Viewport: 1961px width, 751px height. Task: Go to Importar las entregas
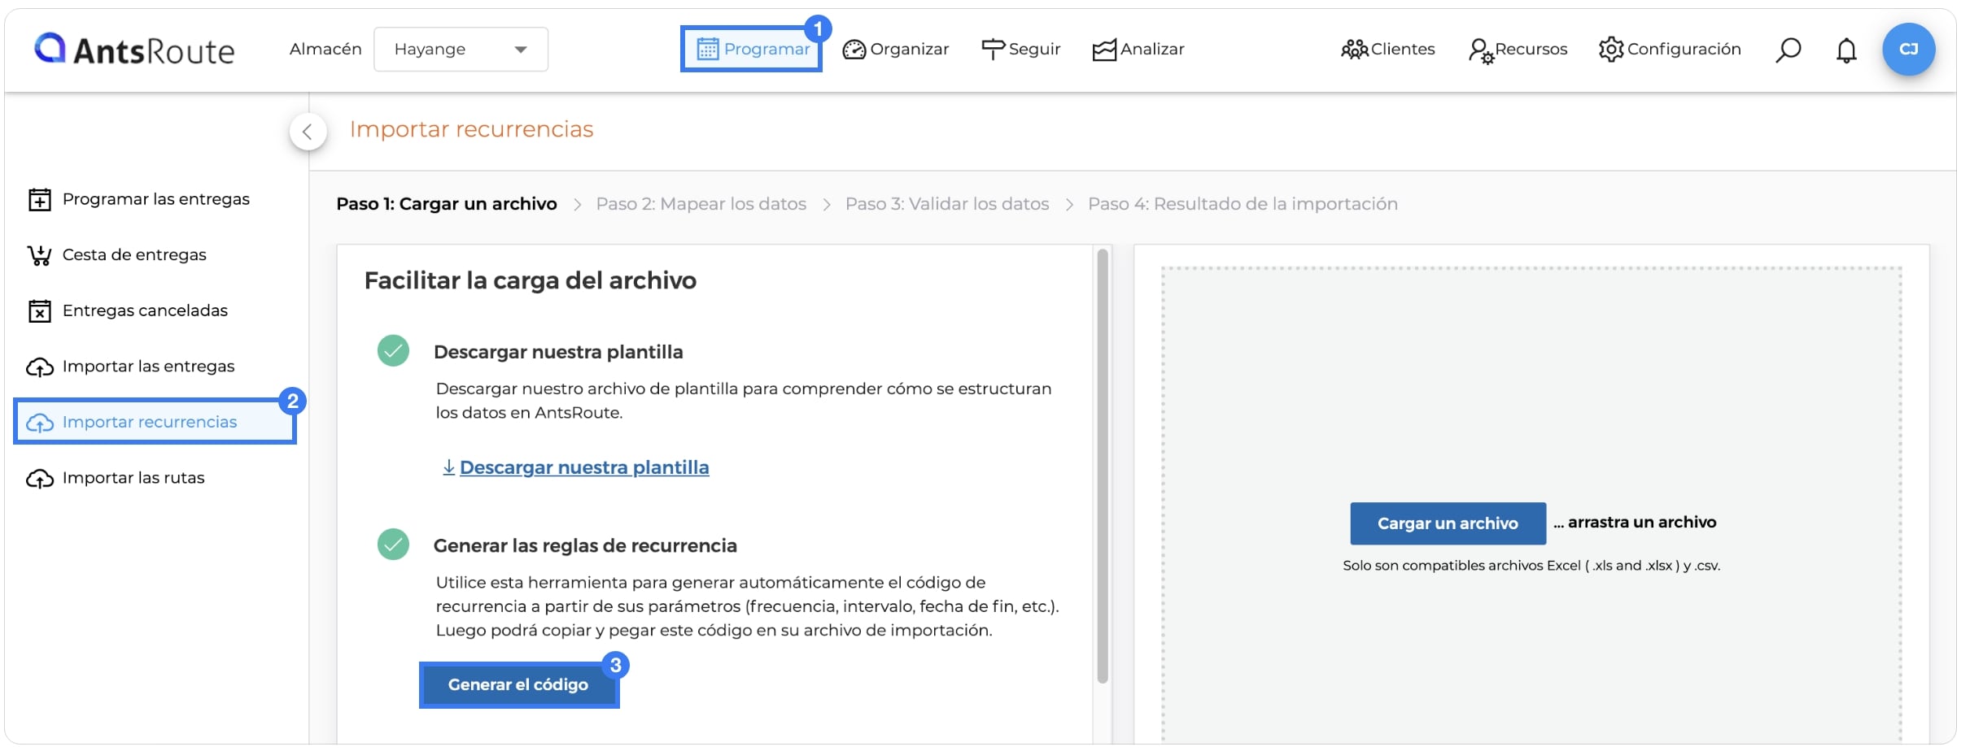pyautogui.click(x=131, y=367)
